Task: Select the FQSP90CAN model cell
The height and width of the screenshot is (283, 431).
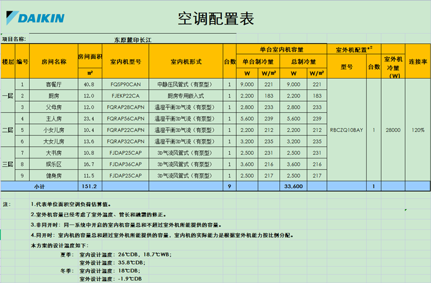Action: coord(125,84)
